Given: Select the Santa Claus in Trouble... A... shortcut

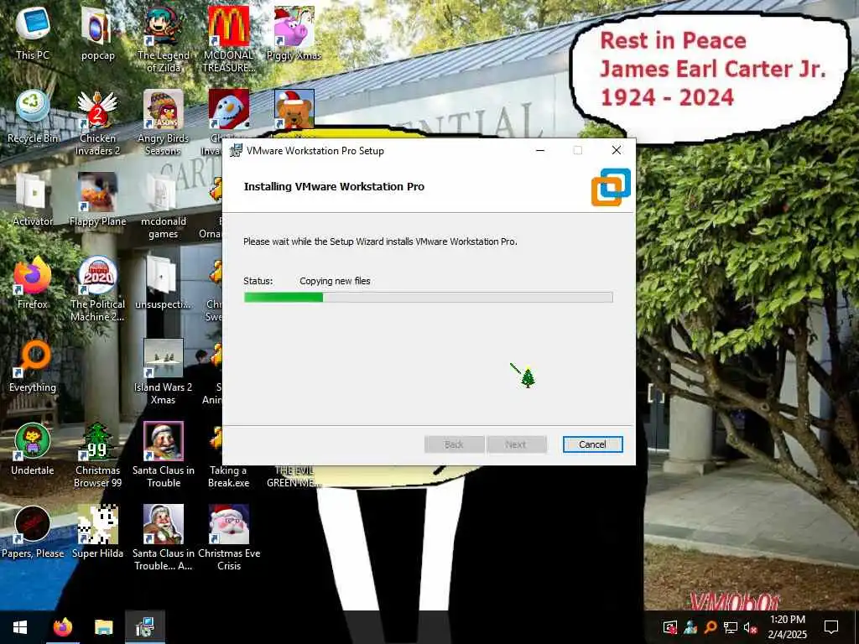Looking at the screenshot, I should (164, 538).
